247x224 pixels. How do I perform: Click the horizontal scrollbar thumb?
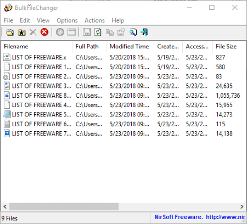[x=64, y=206]
